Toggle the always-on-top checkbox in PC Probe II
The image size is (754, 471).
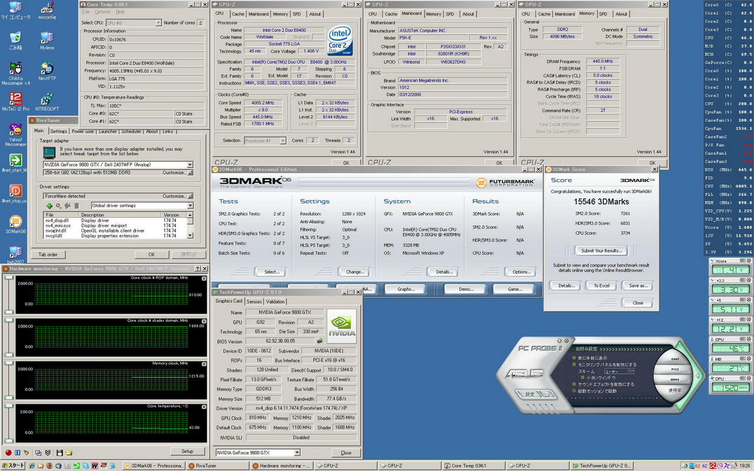pyautogui.click(x=573, y=358)
